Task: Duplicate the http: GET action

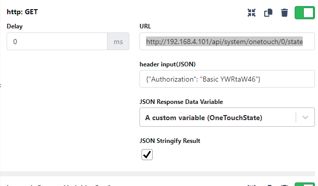Action: (x=268, y=13)
